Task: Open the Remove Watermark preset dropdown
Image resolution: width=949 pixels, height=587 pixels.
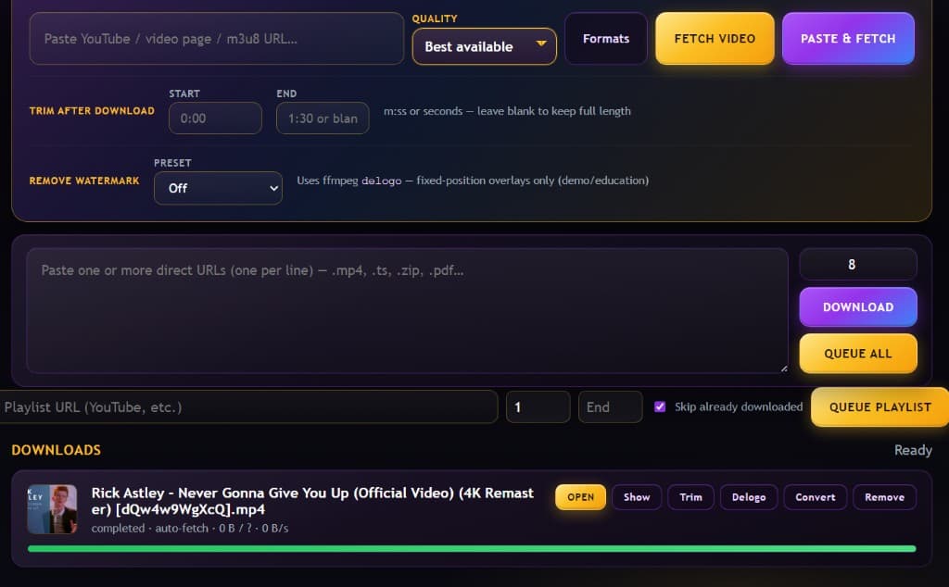Action: [218, 188]
